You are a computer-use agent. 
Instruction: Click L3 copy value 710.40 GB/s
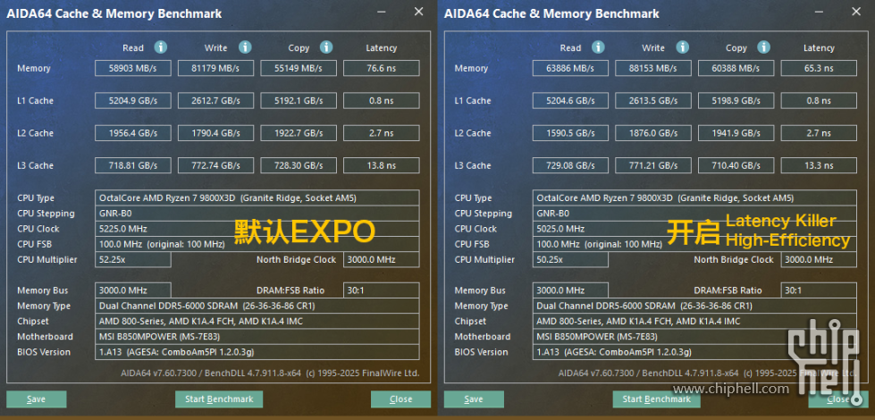[x=736, y=165]
